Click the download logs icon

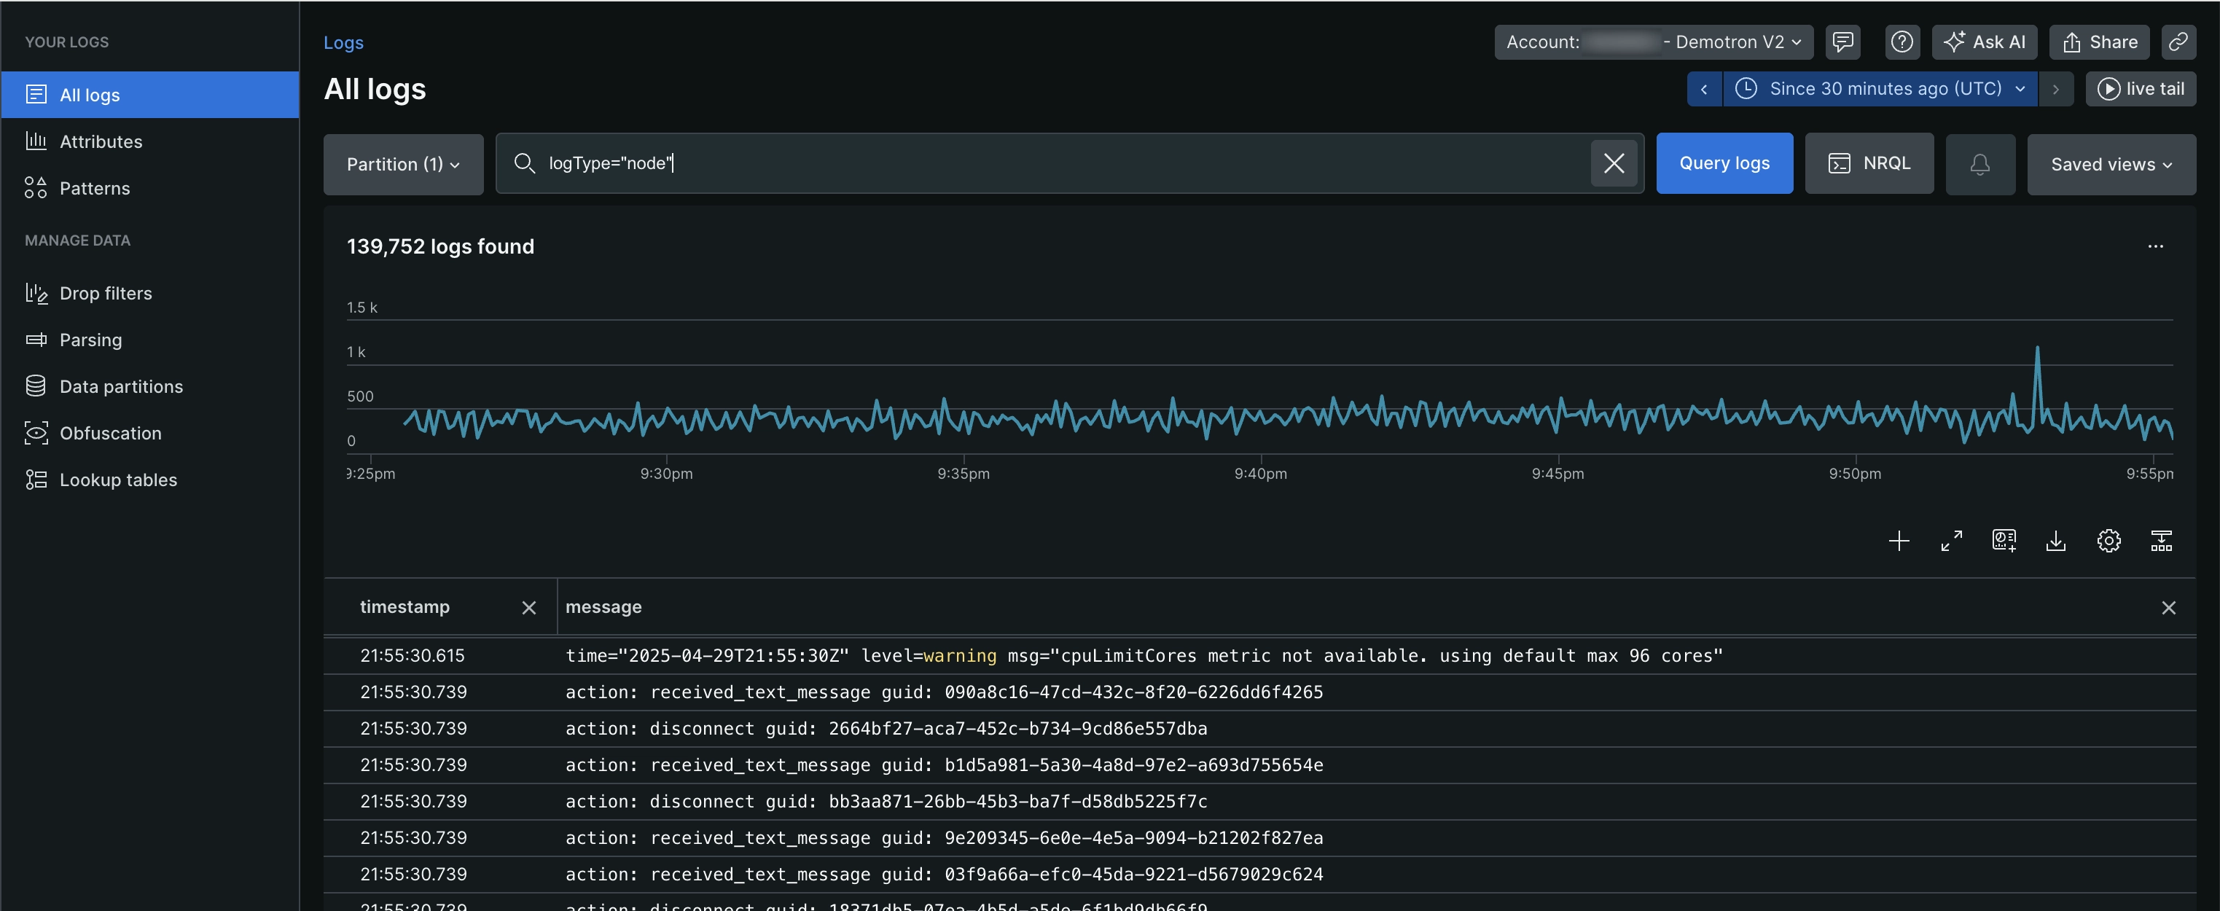pos(2055,541)
